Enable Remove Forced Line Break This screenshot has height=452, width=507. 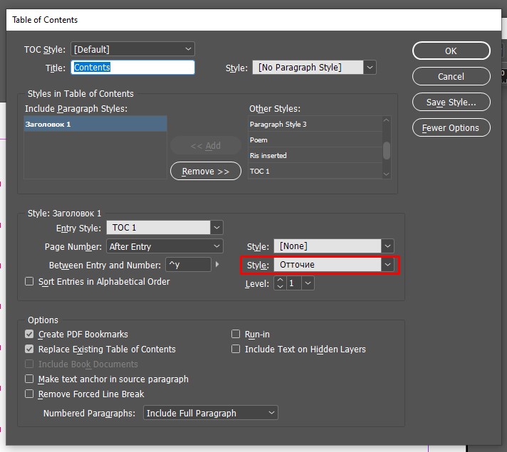[x=29, y=394]
